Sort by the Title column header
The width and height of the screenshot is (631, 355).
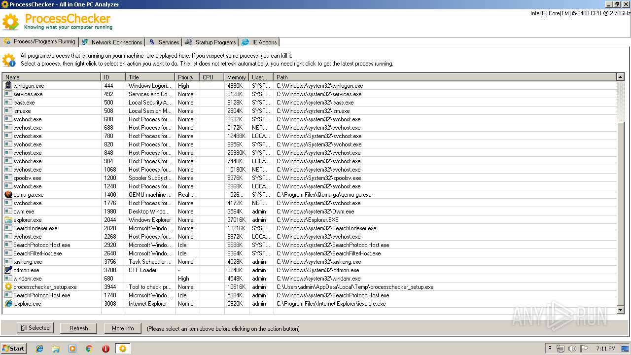click(150, 77)
